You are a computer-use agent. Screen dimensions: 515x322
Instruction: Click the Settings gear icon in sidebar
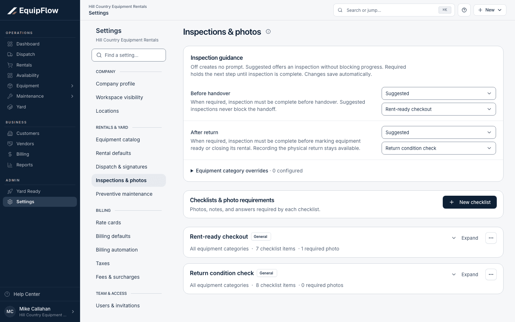point(10,202)
